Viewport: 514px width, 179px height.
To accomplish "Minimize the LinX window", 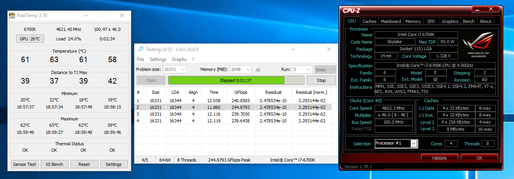I will coord(293,49).
